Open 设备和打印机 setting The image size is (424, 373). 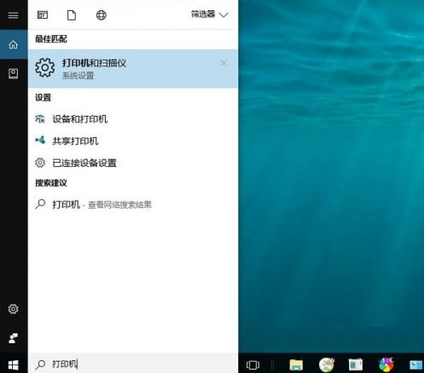[x=133, y=118]
